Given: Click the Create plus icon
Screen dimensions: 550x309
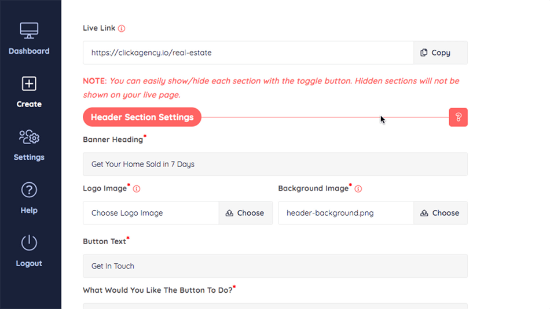Looking at the screenshot, I should pyautogui.click(x=29, y=84).
